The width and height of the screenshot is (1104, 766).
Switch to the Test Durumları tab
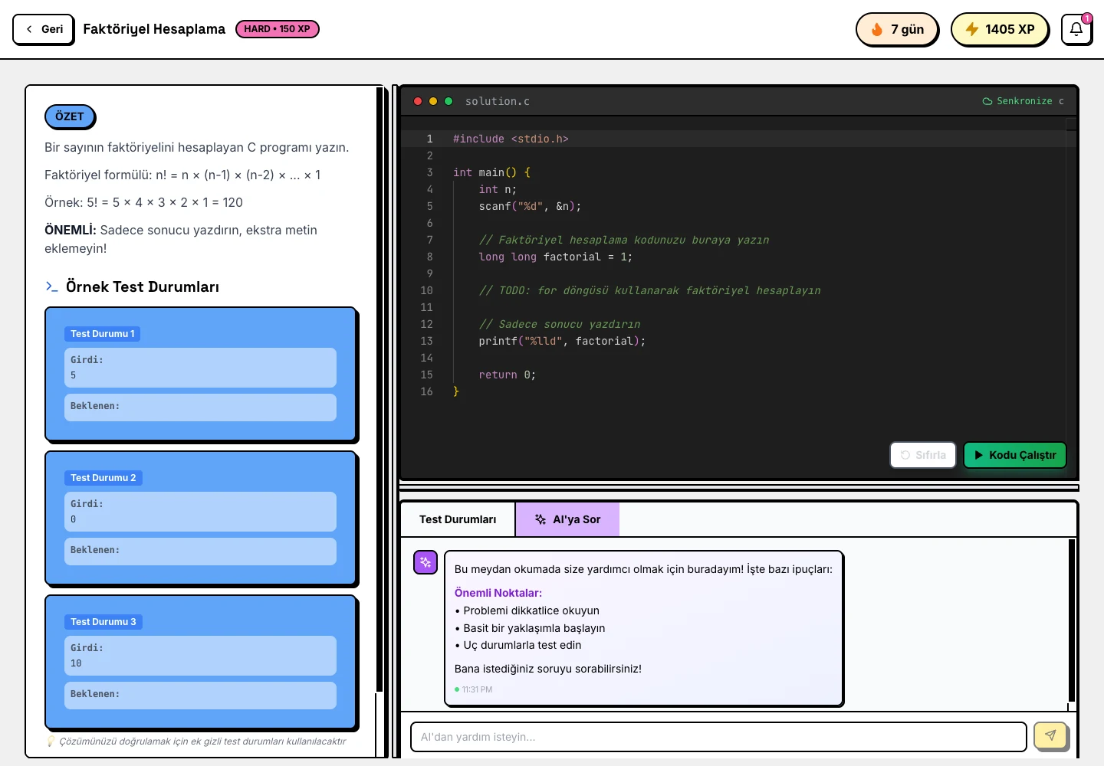[x=458, y=519]
